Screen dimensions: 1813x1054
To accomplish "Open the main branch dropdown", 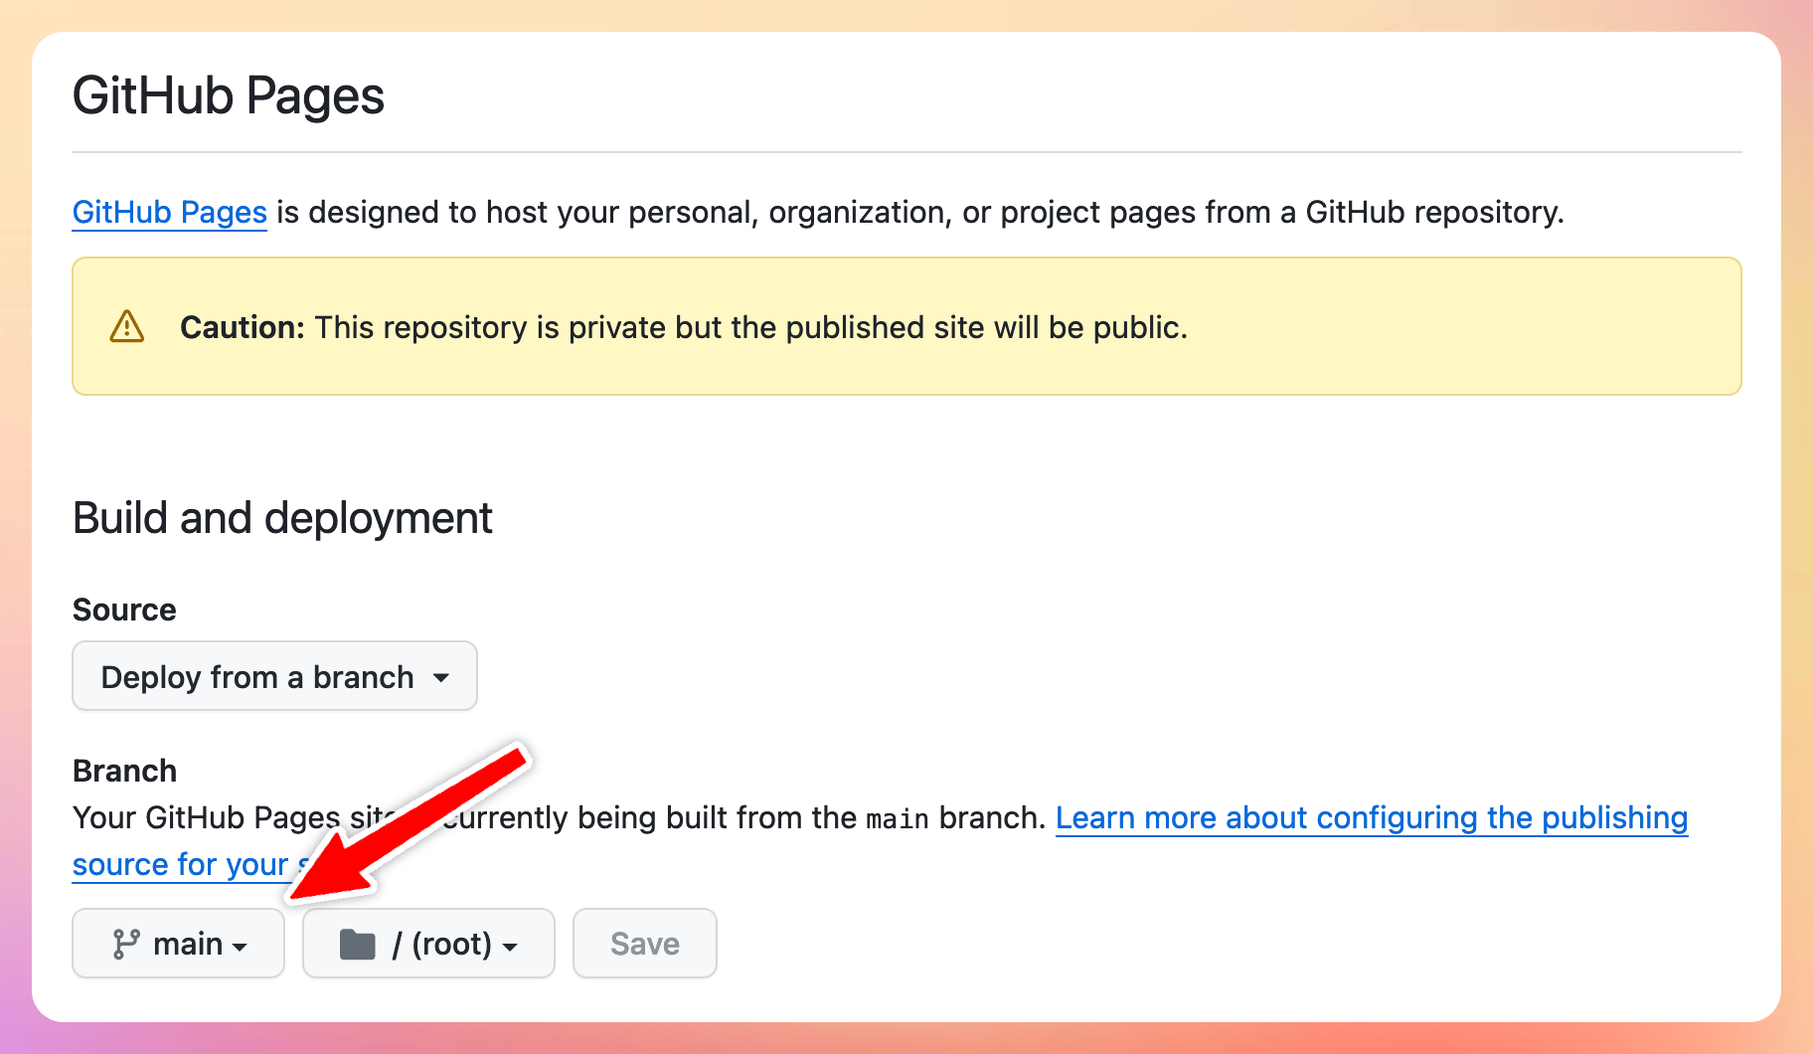I will coord(177,943).
